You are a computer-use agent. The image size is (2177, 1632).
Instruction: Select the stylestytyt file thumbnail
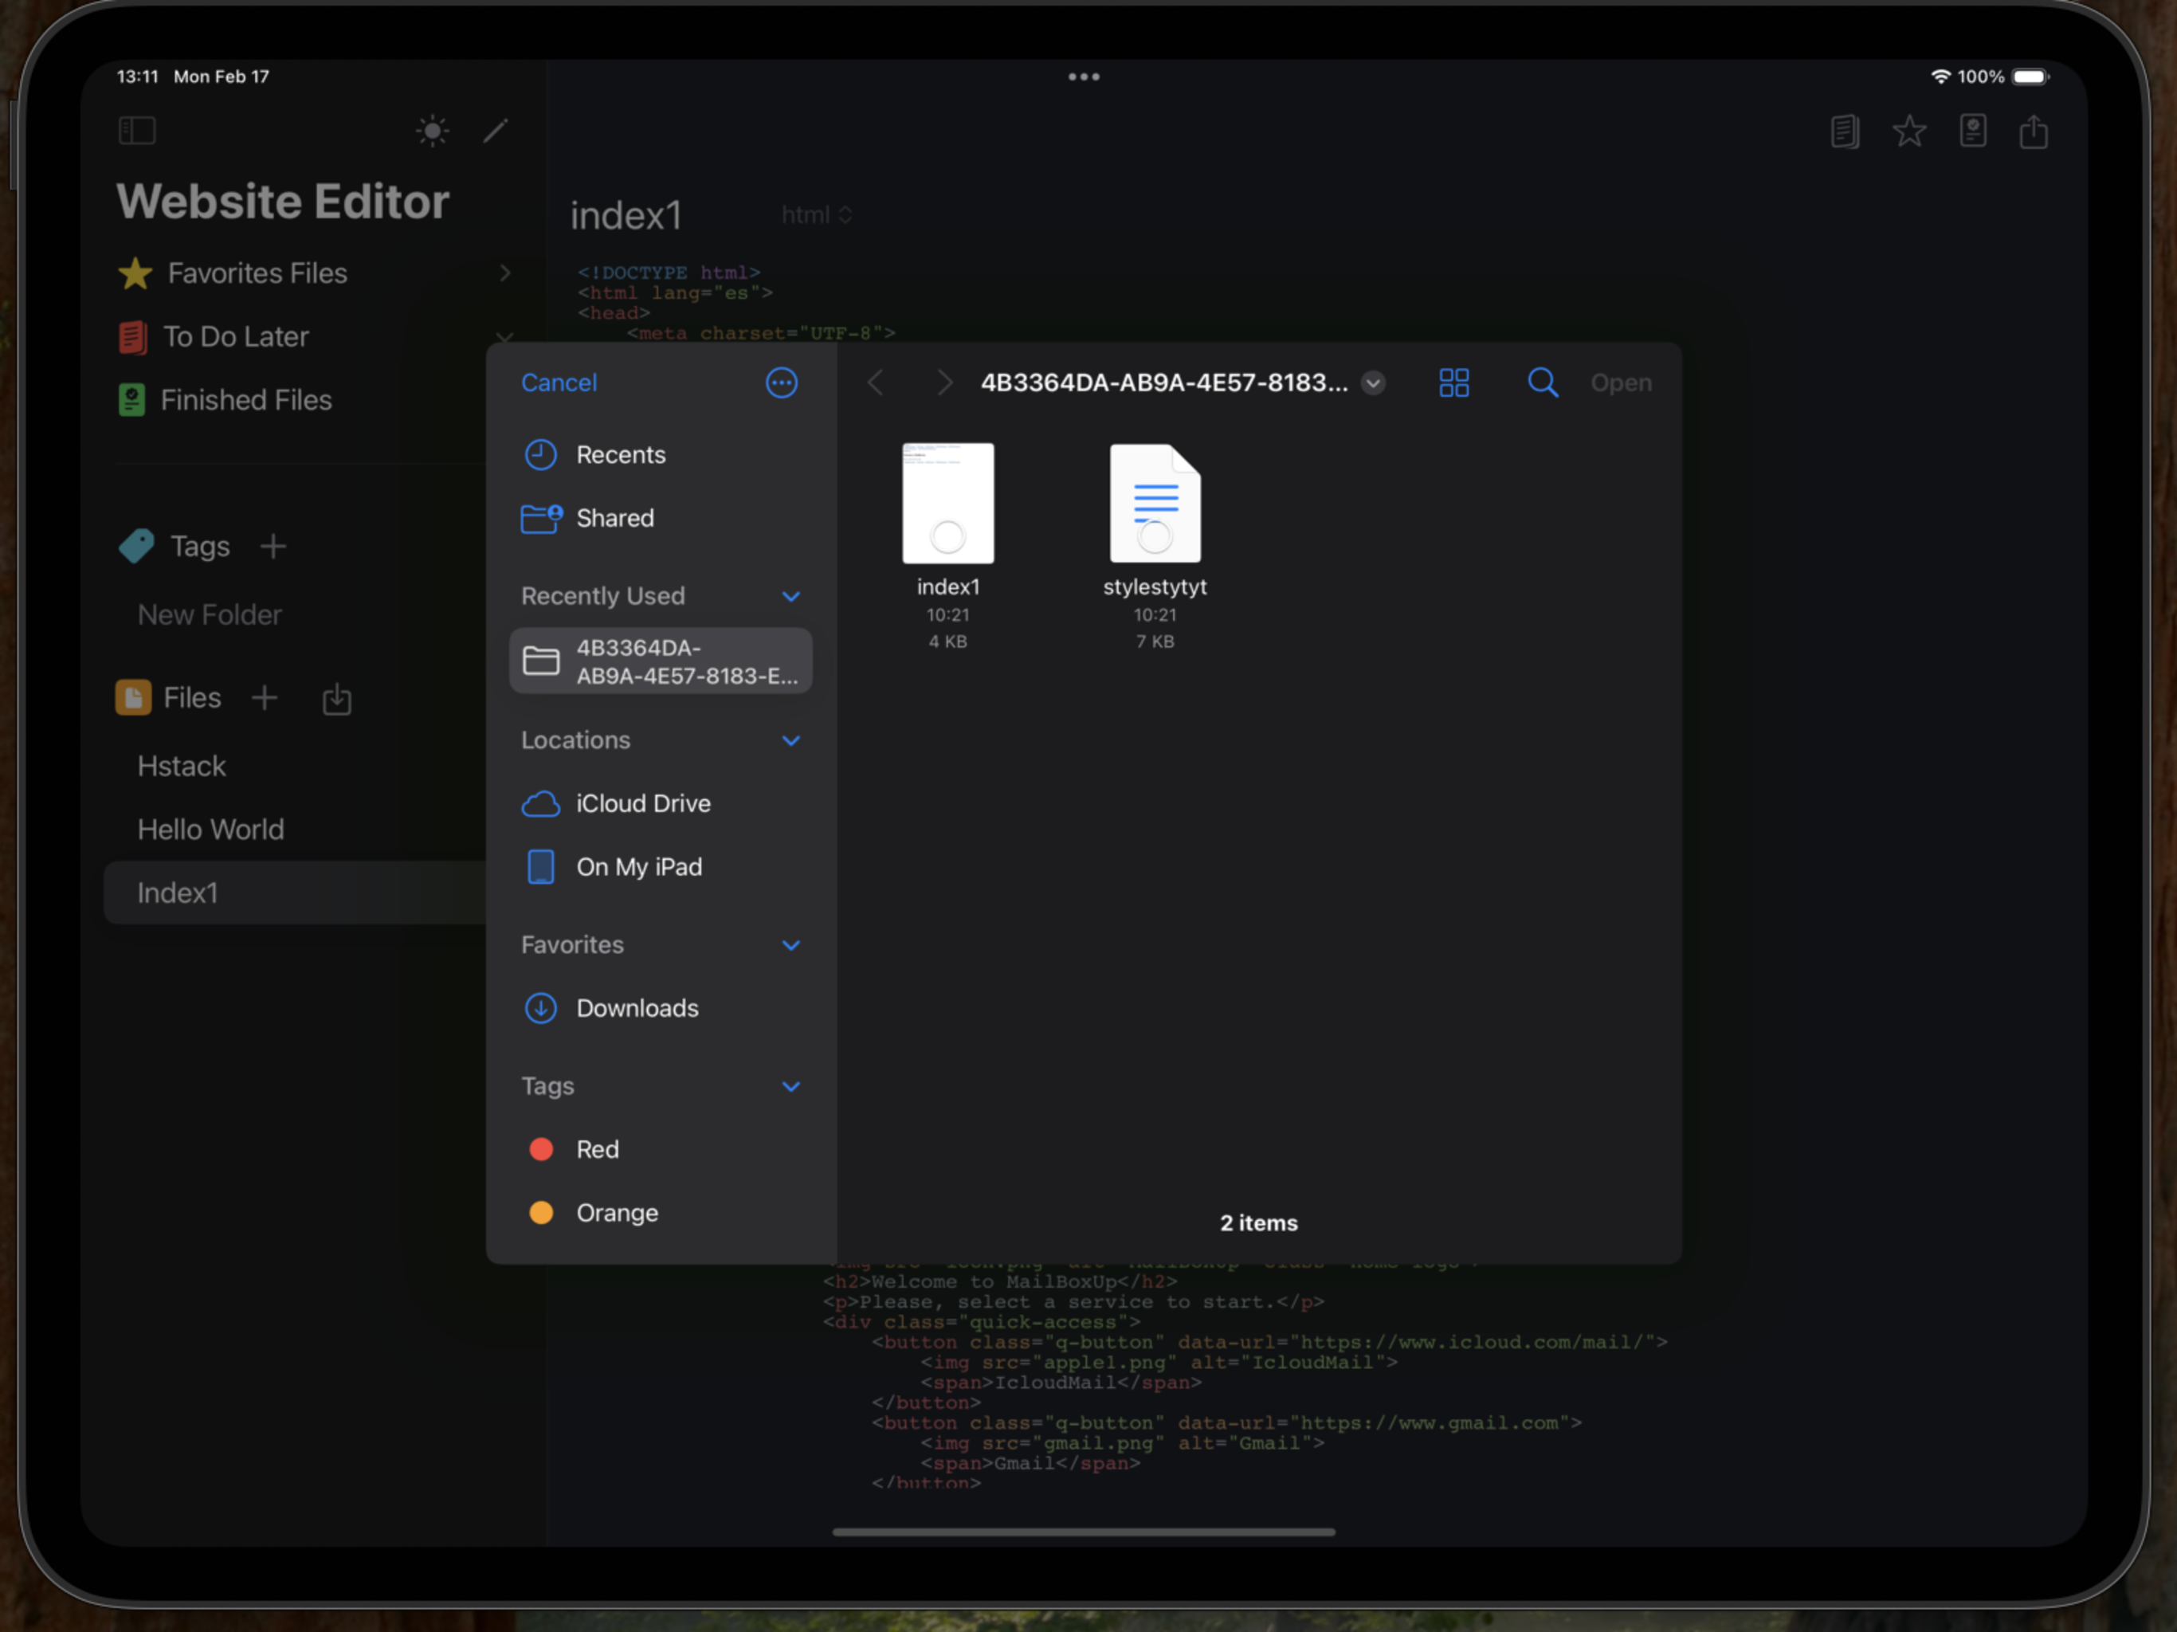[x=1155, y=503]
